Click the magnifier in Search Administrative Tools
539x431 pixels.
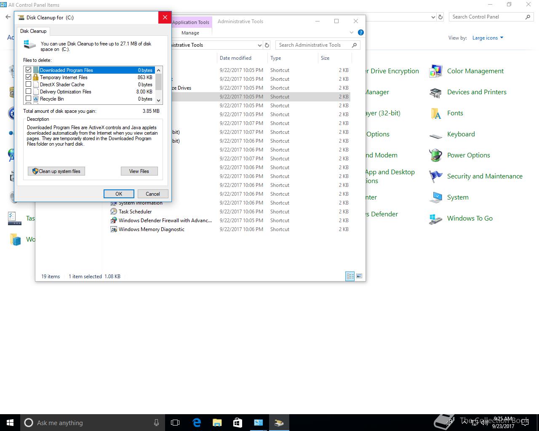click(x=355, y=45)
